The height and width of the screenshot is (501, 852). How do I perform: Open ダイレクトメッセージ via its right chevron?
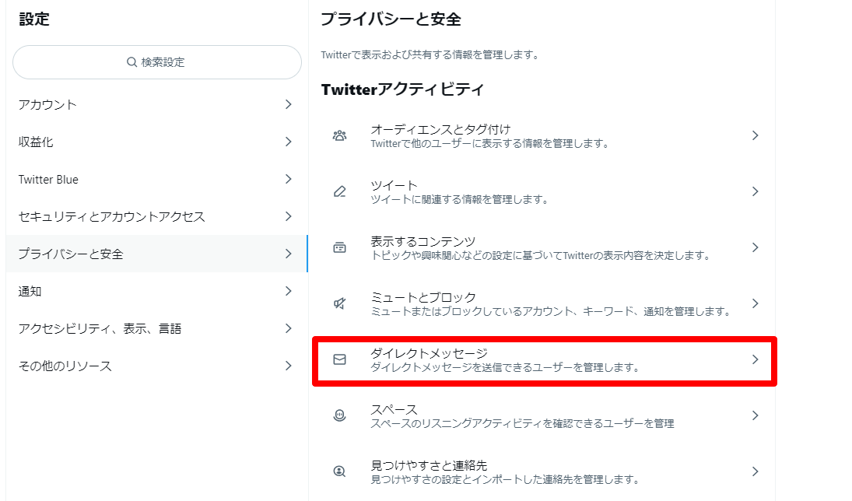(x=754, y=359)
